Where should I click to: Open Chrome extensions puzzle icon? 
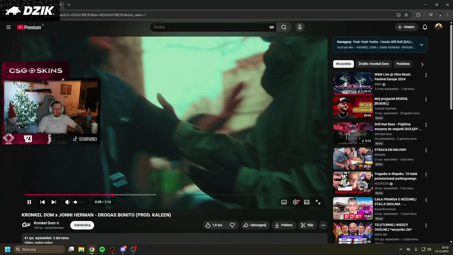pyautogui.click(x=418, y=15)
